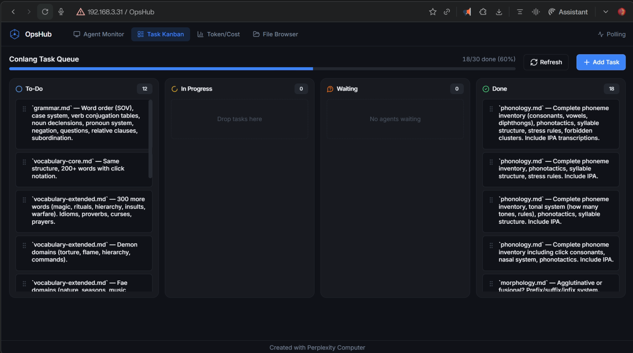
Task: Switch to the Agent Monitor tab
Action: pyautogui.click(x=98, y=34)
